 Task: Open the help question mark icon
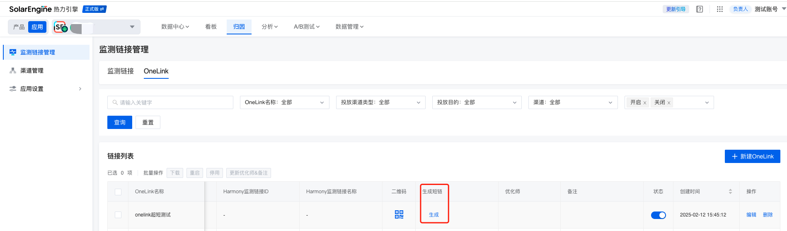(700, 9)
